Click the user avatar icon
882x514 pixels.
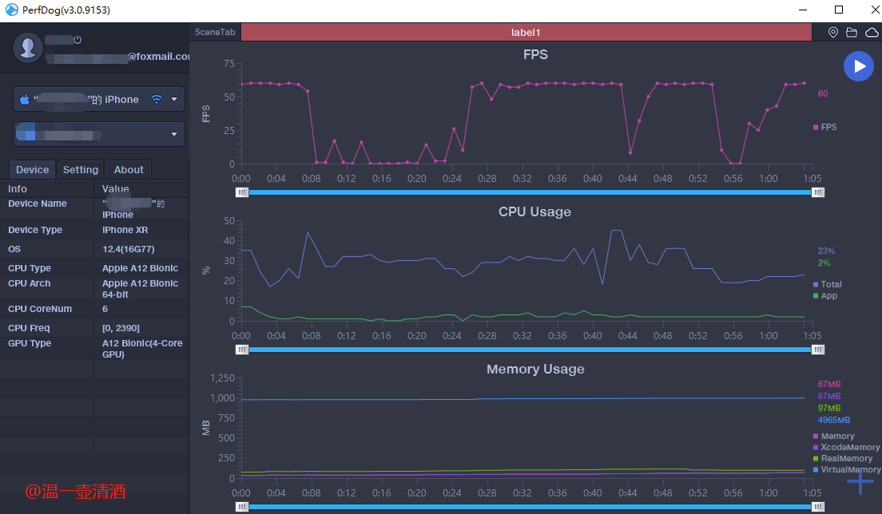[28, 48]
